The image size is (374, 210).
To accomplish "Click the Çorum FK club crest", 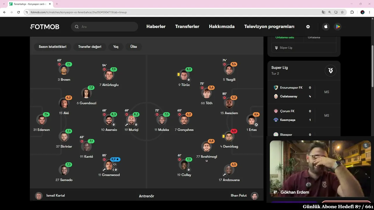I will (x=276, y=111).
